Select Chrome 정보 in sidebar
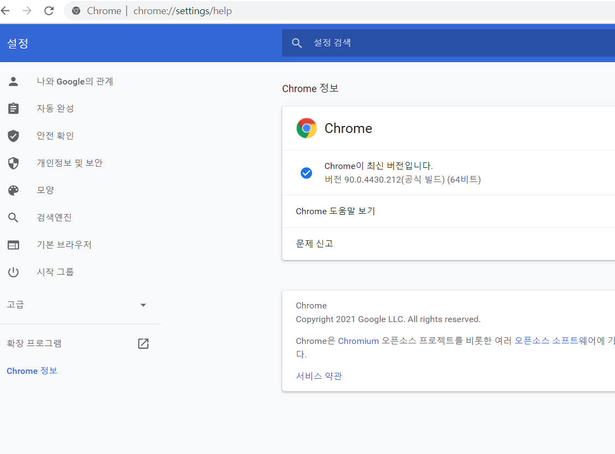 pos(32,371)
